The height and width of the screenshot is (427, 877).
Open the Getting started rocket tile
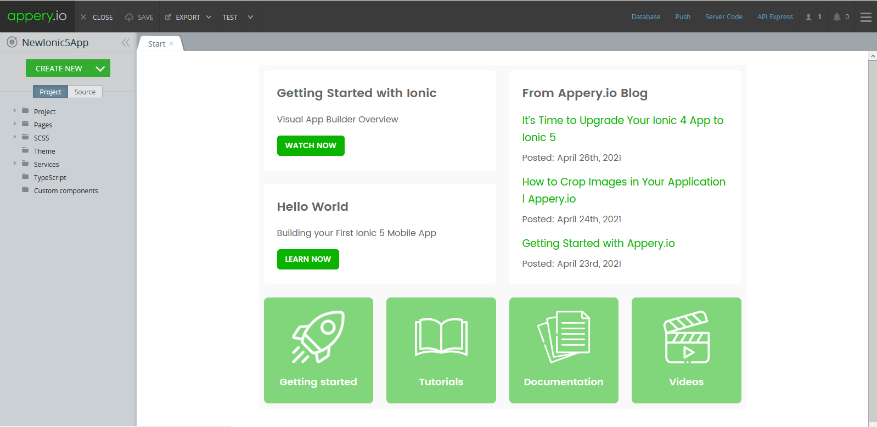point(318,350)
